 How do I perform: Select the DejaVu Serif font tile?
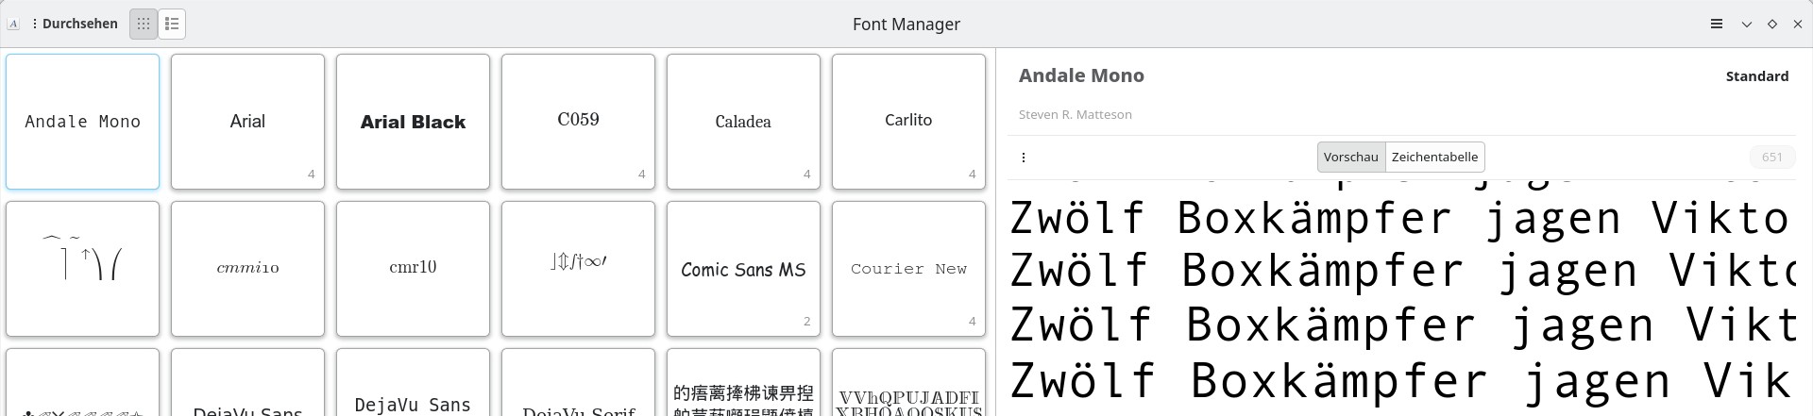(578, 383)
